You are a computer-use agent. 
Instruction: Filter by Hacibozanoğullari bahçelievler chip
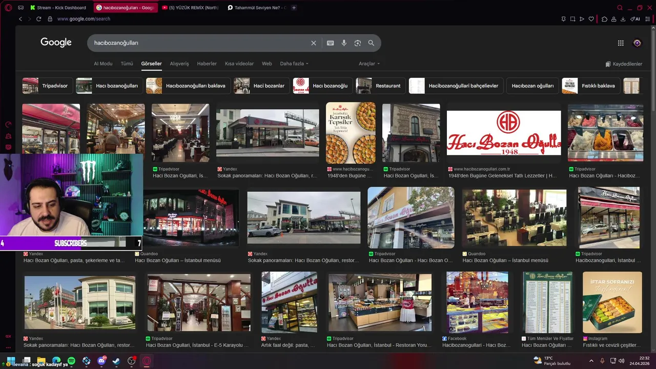pos(456,86)
